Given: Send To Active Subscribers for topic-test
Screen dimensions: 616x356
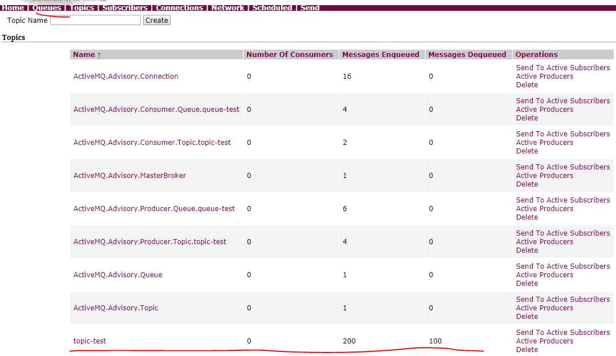Looking at the screenshot, I should (x=563, y=332).
